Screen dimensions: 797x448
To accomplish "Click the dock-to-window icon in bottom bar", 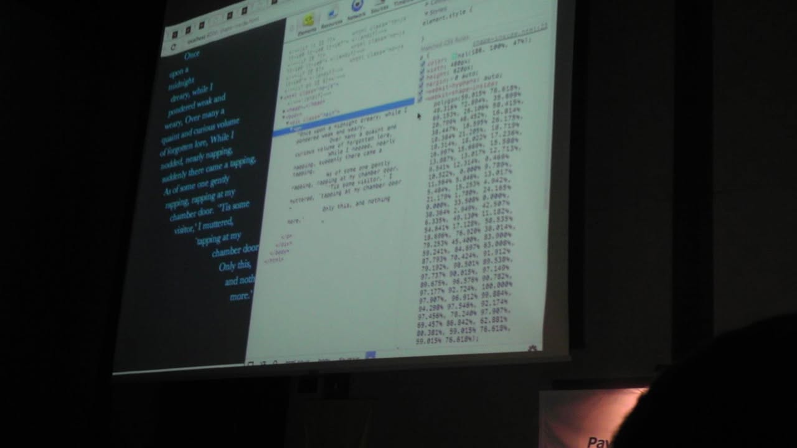I will (x=250, y=363).
